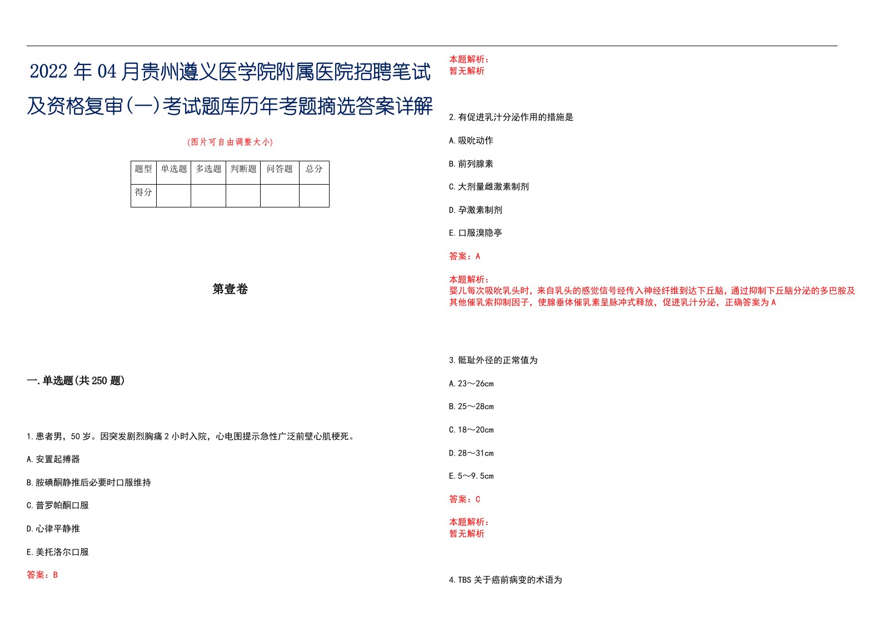Viewport: 882px width, 624px height.
Task: Select the '判断题' table cell
Action: coord(243,172)
